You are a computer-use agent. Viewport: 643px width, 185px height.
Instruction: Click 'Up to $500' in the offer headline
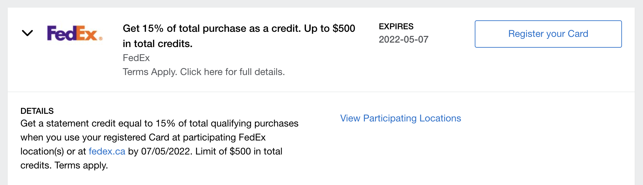[329, 29]
